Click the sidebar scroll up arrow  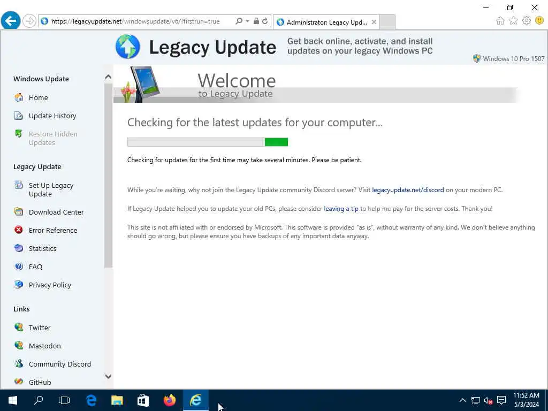(108, 77)
